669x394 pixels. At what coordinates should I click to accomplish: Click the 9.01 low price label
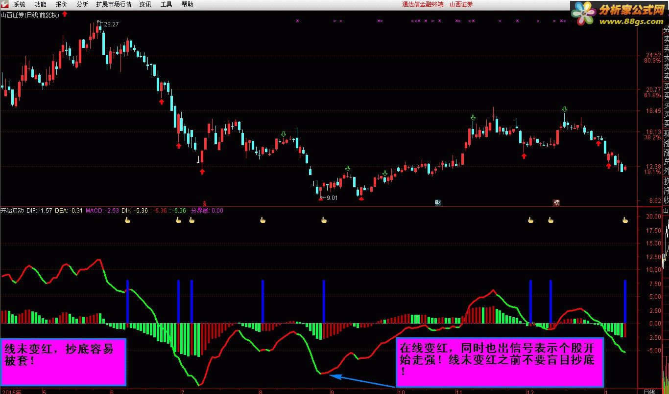click(x=332, y=197)
